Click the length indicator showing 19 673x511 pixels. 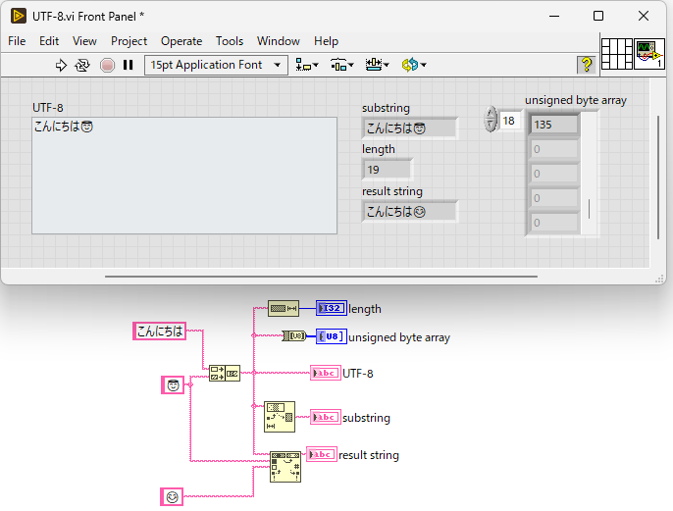coord(388,170)
